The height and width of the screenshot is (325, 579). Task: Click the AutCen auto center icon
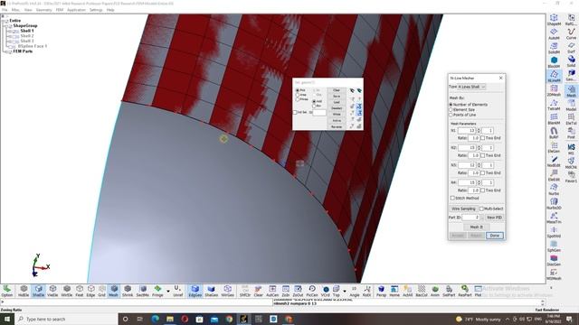pyautogui.click(x=272, y=291)
